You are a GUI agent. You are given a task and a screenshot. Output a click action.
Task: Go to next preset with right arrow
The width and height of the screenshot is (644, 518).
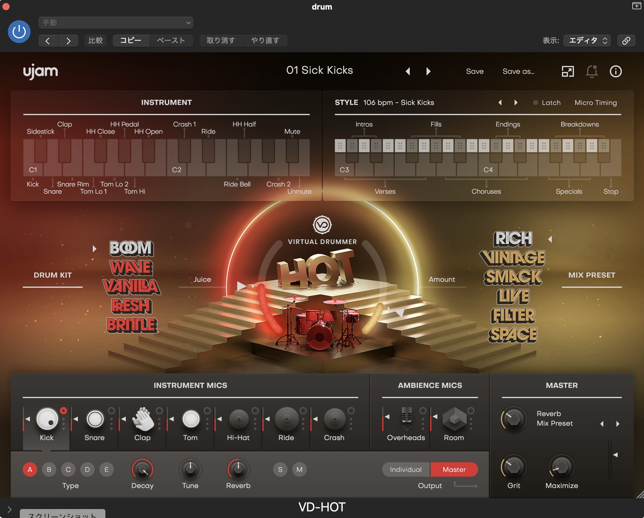(428, 71)
